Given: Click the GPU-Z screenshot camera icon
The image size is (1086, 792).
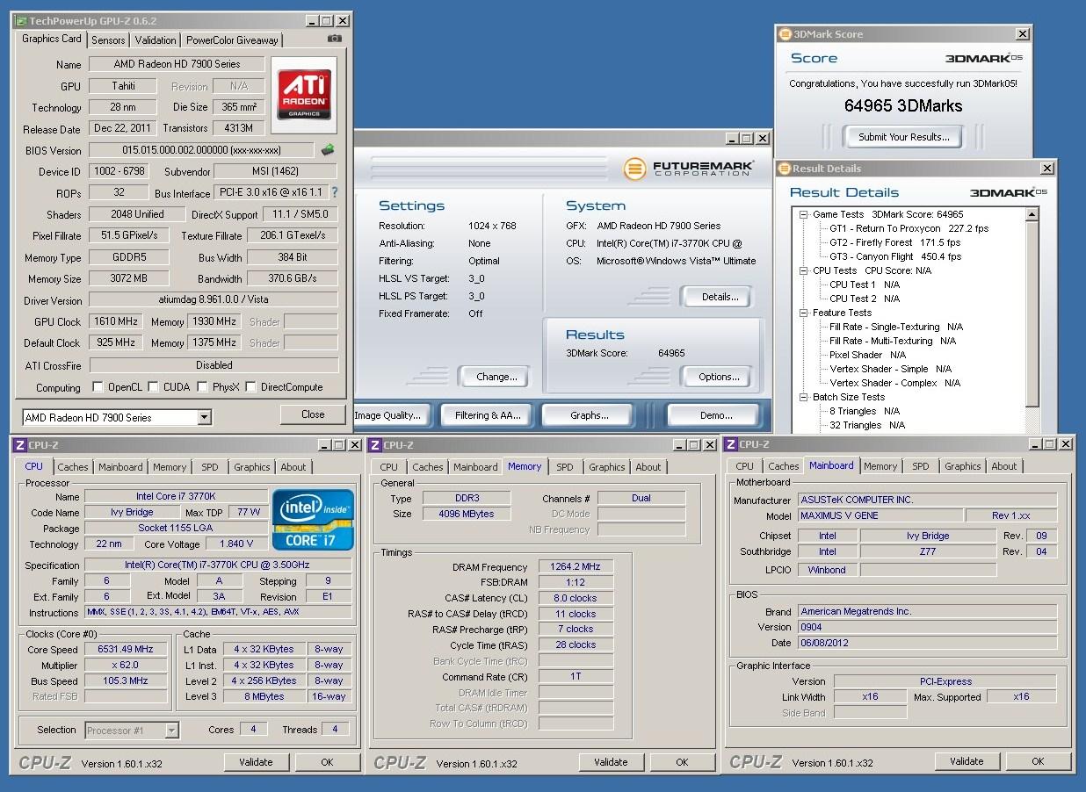Looking at the screenshot, I should (334, 39).
